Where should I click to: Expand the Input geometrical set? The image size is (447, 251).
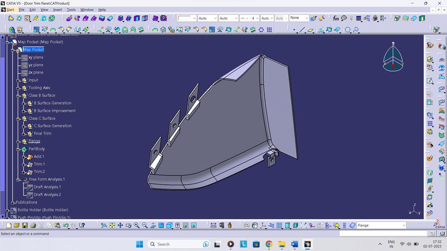18,80
